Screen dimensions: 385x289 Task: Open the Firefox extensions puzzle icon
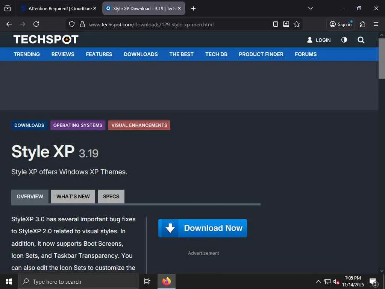click(x=363, y=24)
